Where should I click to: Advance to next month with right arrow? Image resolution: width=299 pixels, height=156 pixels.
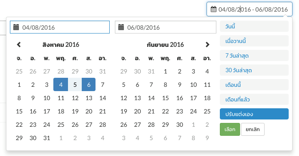[x=207, y=45]
